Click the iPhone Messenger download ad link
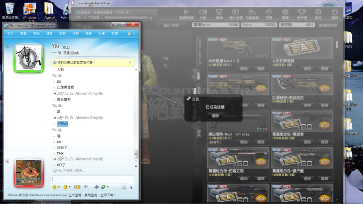This screenshot has height=204, width=363. (x=61, y=195)
